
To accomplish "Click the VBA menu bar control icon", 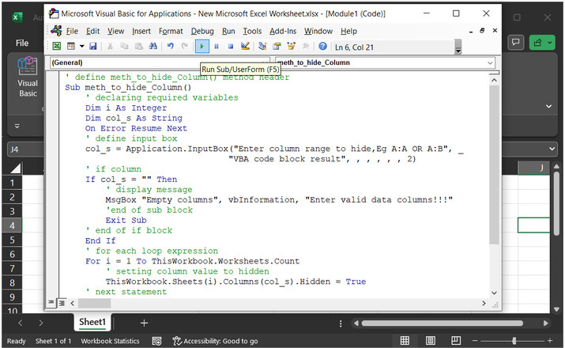I will (56, 31).
